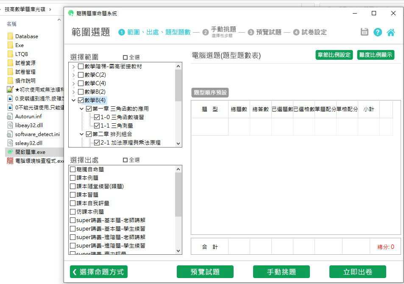Viewport: 404px width, 284px height.
Task: Check the 龍騰自命題 source checkbox
Action: coord(72,169)
